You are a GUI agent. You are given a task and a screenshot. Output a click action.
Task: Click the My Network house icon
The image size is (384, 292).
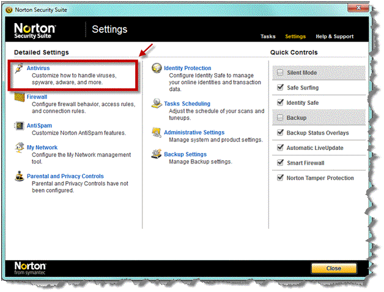[x=20, y=148]
